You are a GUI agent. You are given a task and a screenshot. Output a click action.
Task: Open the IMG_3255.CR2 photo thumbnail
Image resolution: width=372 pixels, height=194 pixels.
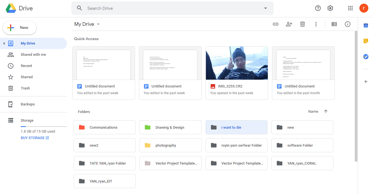237,64
